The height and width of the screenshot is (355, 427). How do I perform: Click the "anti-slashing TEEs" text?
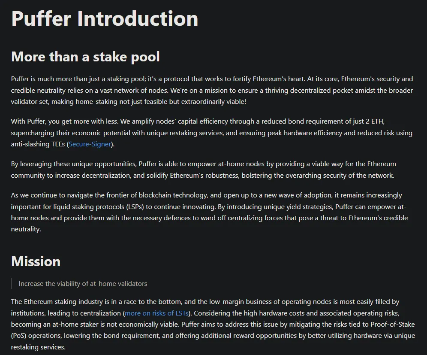point(38,144)
